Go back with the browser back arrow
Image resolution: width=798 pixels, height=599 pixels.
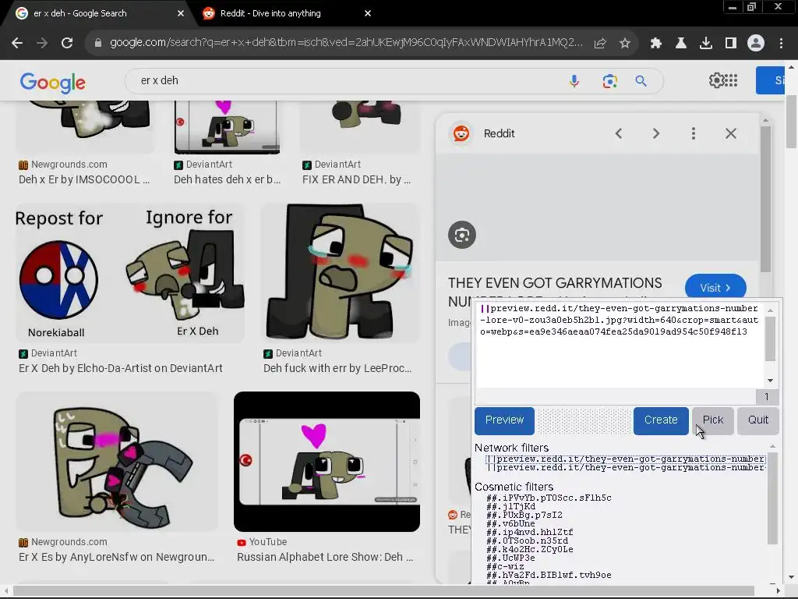17,44
